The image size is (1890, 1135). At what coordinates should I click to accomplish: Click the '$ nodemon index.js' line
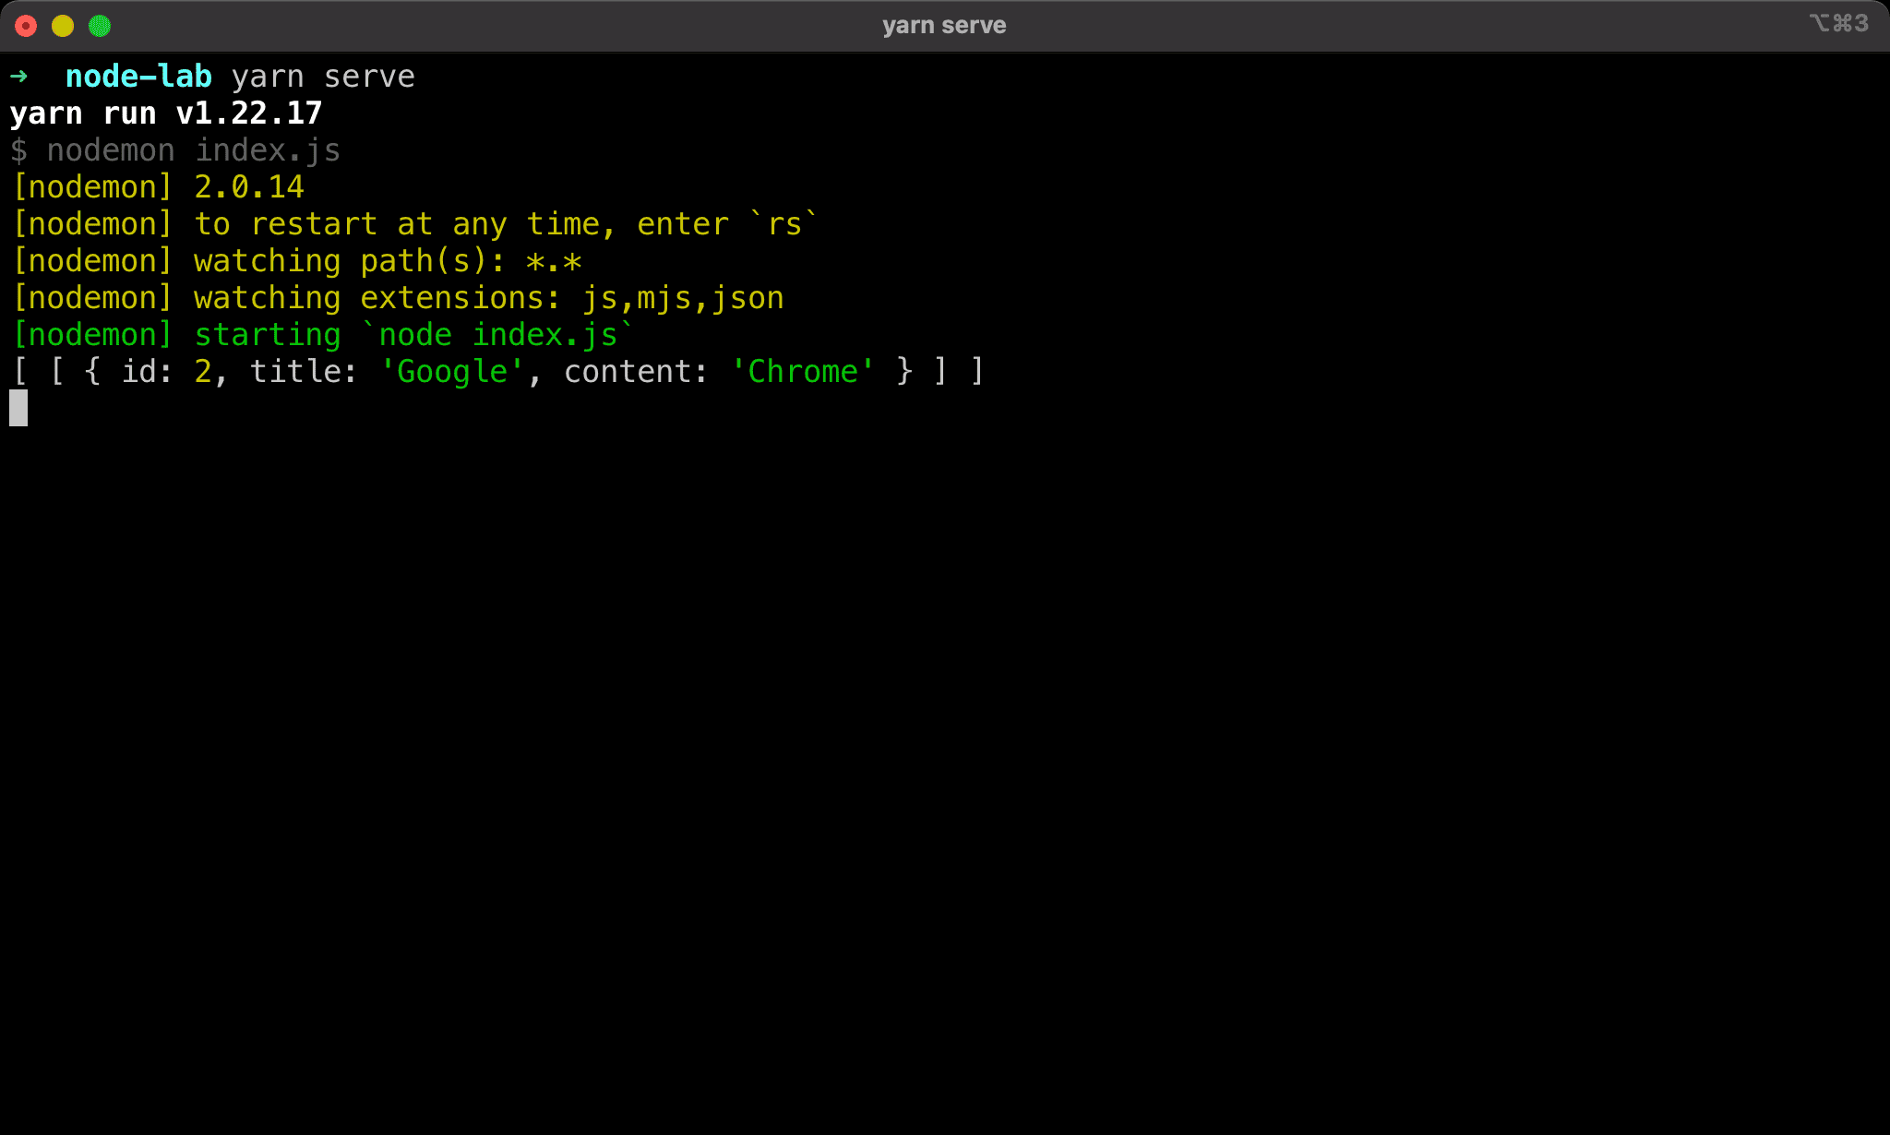pyautogui.click(x=175, y=149)
